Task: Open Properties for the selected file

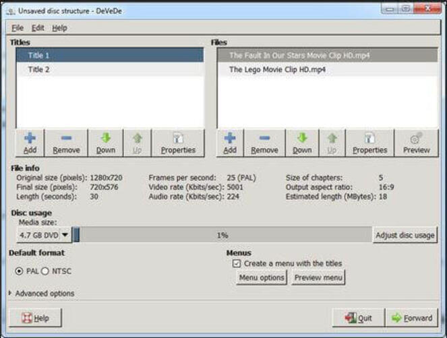Action: (369, 143)
